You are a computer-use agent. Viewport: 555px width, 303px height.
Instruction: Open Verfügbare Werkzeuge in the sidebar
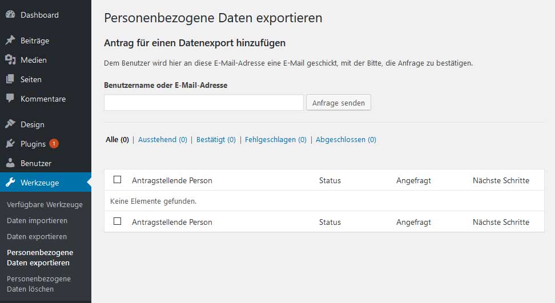(x=45, y=204)
